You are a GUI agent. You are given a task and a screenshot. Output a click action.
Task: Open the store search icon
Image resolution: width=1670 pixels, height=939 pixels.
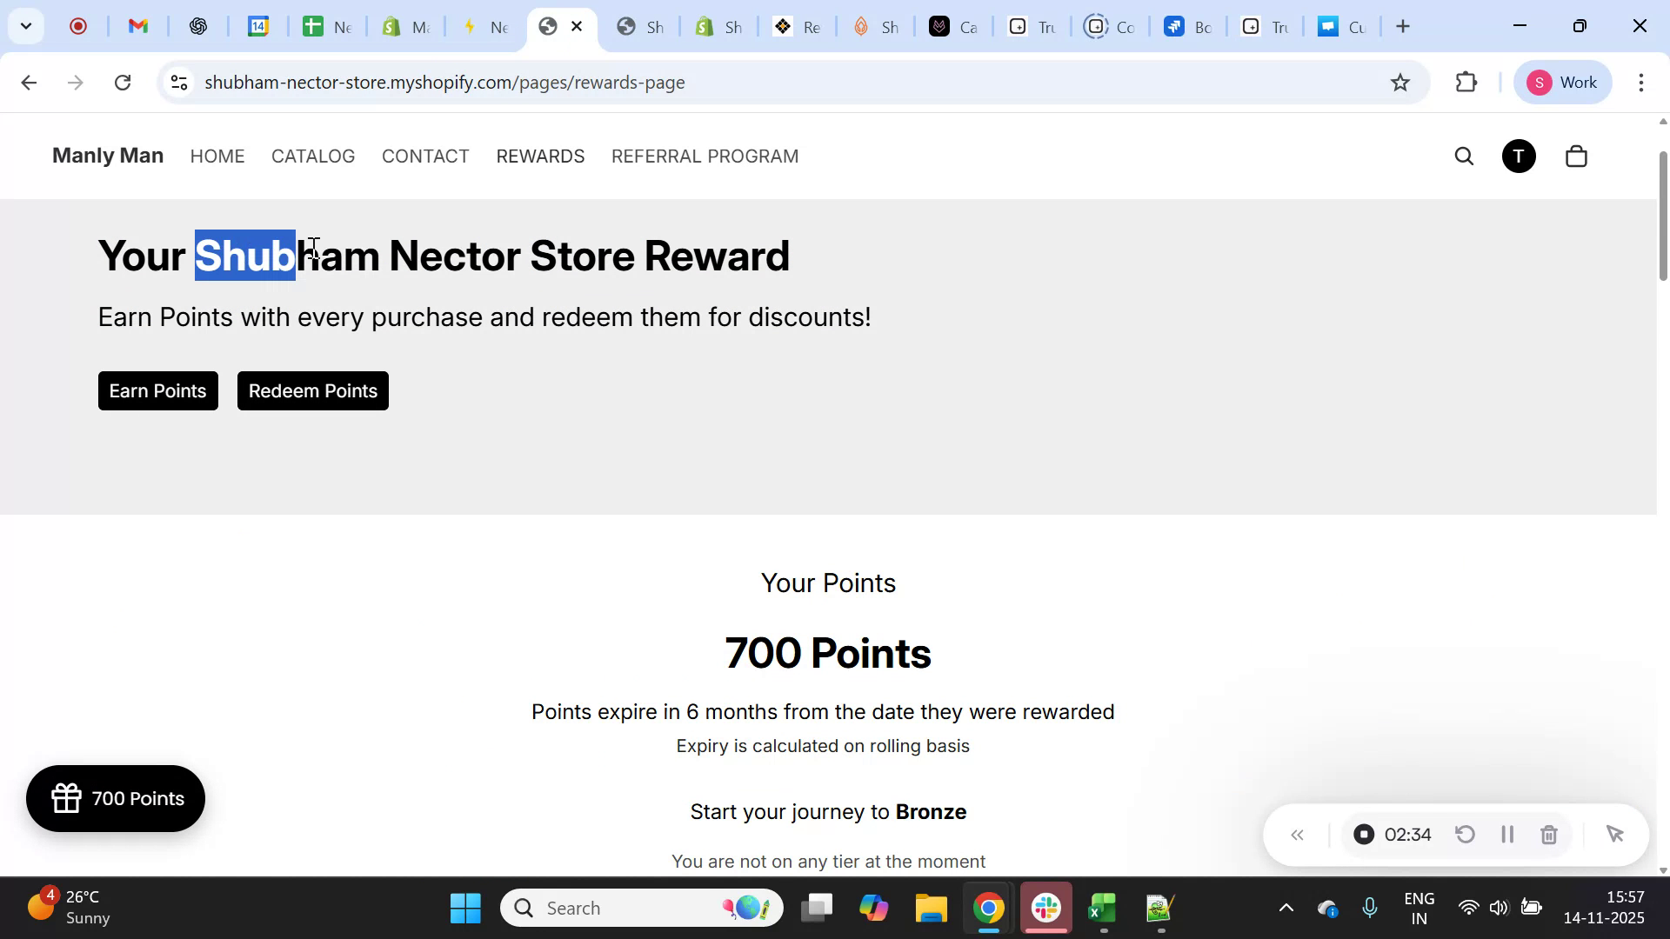pyautogui.click(x=1465, y=156)
